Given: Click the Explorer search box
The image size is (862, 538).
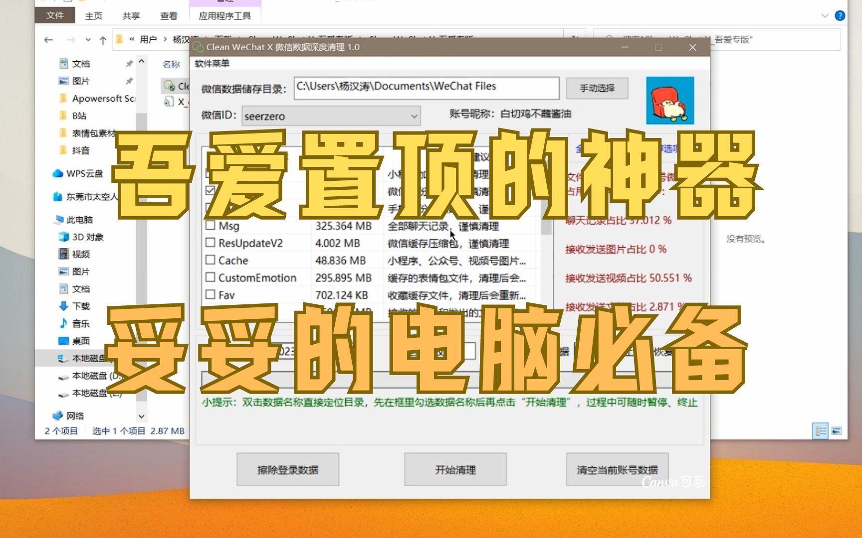Looking at the screenshot, I should pos(717,40).
